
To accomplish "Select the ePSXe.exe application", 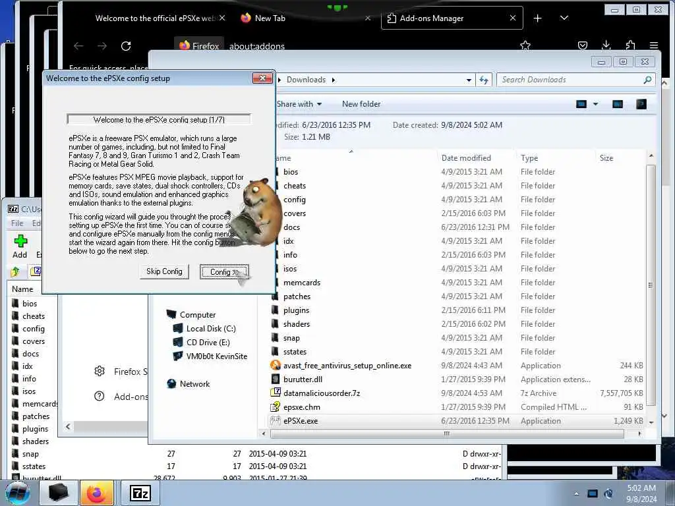I will pyautogui.click(x=301, y=421).
